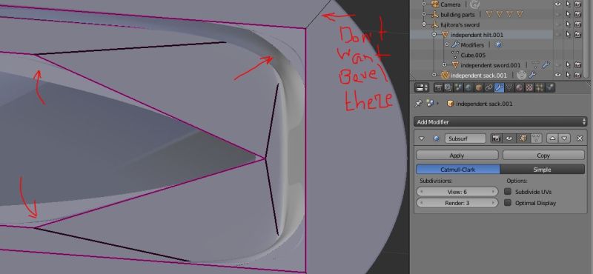This screenshot has width=593, height=274.
Task: Select independent hilt.001 in the outliner
Action: point(477,35)
